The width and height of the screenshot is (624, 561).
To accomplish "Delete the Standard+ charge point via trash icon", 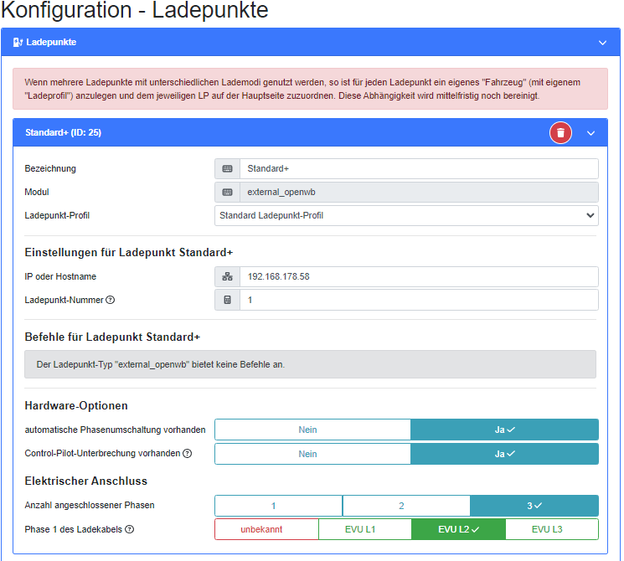I will point(560,132).
